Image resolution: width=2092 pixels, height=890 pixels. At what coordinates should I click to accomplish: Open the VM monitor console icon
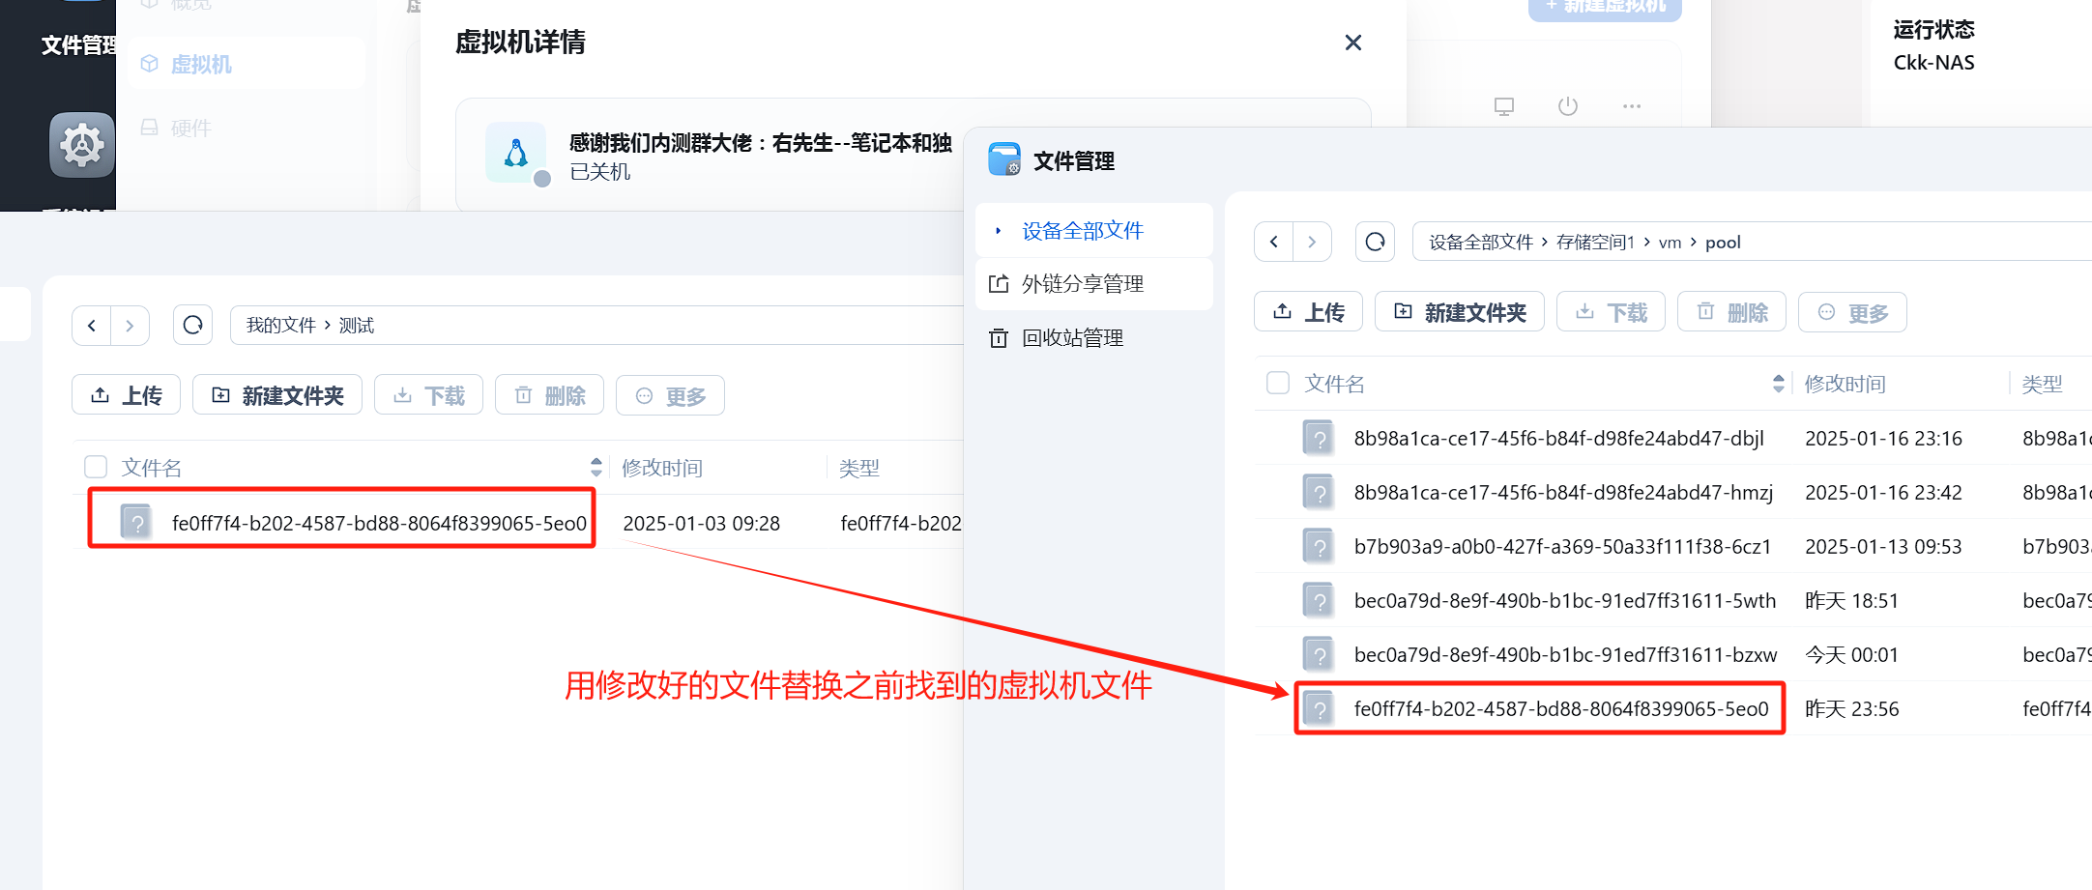[1504, 106]
